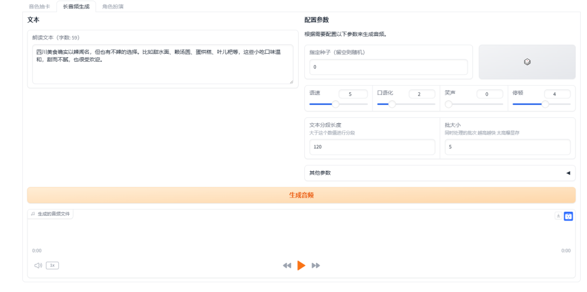Image resolution: width=587 pixels, height=292 pixels.
Task: Click the 语速 number box showing 5
Action: point(353,94)
